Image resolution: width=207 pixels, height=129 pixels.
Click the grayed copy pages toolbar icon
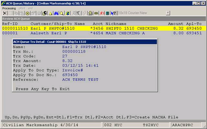tap(16, 13)
